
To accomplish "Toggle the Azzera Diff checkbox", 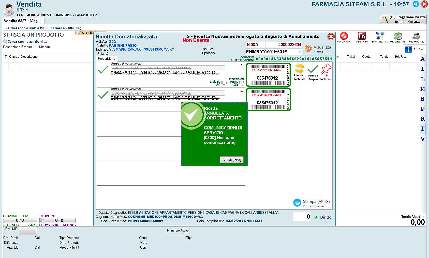I will point(77,33).
